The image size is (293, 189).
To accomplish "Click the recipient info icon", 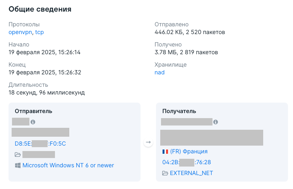I will 216,122.
